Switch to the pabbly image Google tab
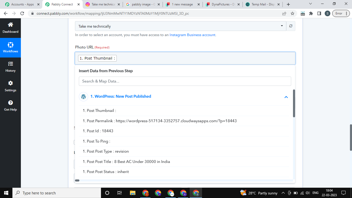This screenshot has height=198, width=352. pyautogui.click(x=143, y=4)
